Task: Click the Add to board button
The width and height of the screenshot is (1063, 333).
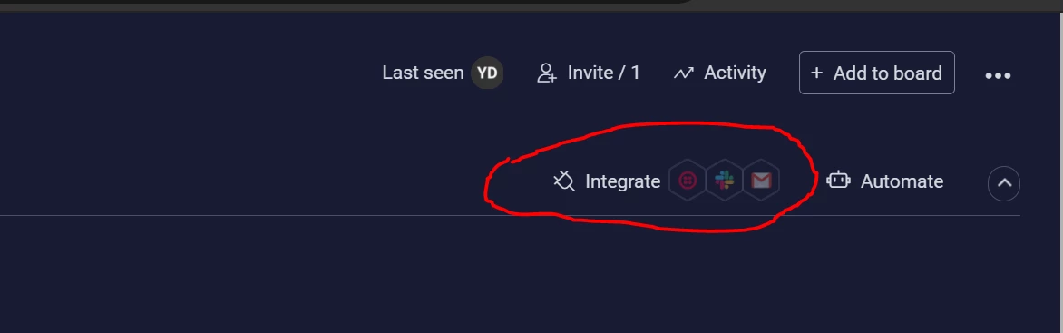Action: pos(876,73)
